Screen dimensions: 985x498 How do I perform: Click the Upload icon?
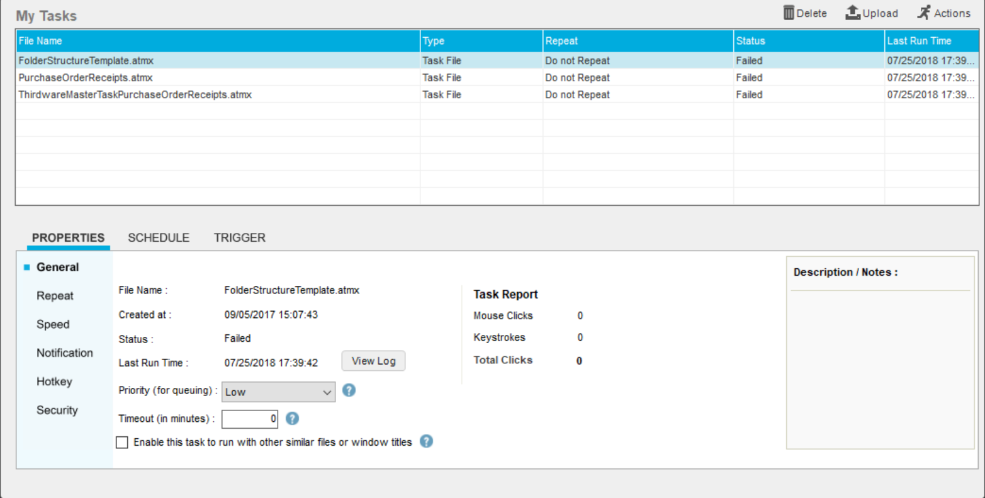(x=853, y=13)
